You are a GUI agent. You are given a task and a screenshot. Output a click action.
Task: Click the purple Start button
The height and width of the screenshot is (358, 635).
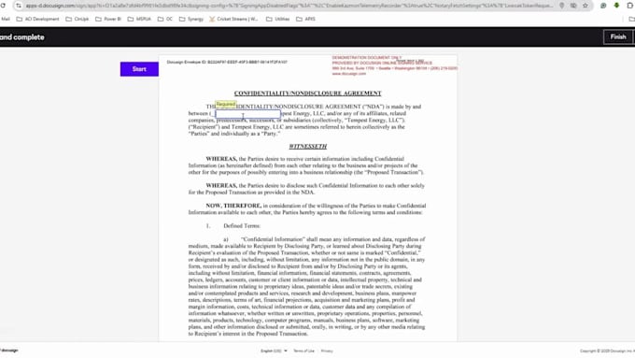(139, 69)
